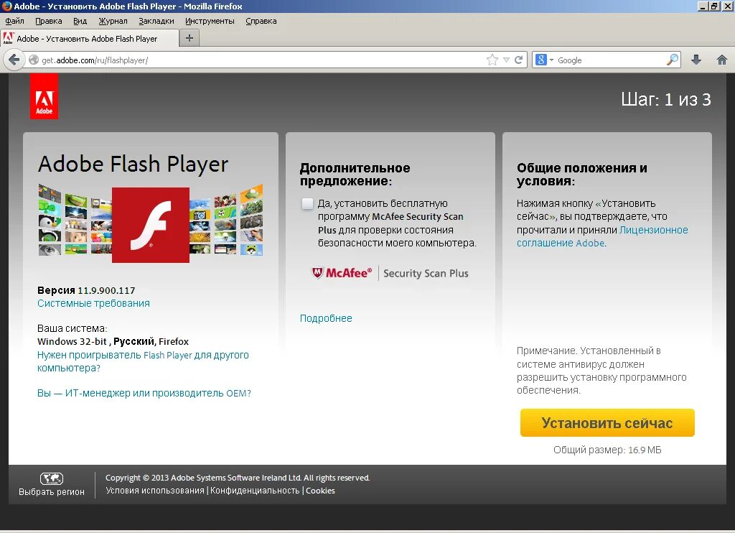Minimize the Firefox window
Screen dimensions: 735x533
pyautogui.click(x=702, y=6)
